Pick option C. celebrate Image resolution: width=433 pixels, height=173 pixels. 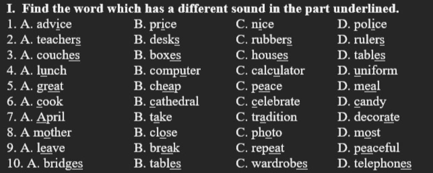coord(268,102)
